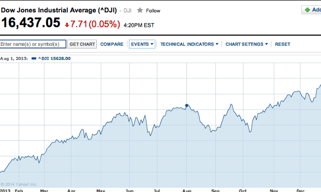321x192 pixels.
Task: Click the Follow link text
Action: [x=153, y=11]
